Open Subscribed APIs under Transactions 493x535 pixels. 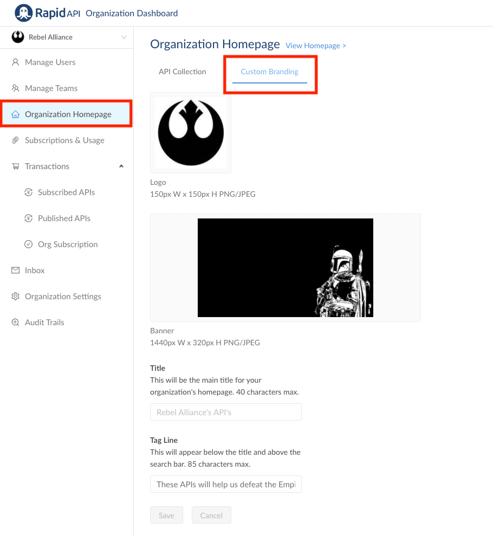tap(67, 192)
